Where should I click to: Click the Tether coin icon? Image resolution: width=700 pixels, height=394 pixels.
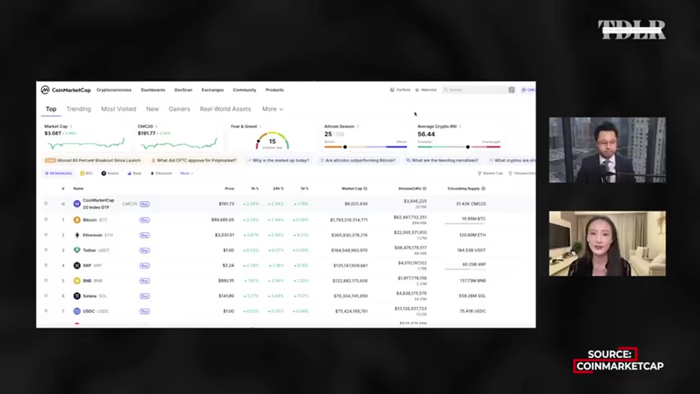77,250
